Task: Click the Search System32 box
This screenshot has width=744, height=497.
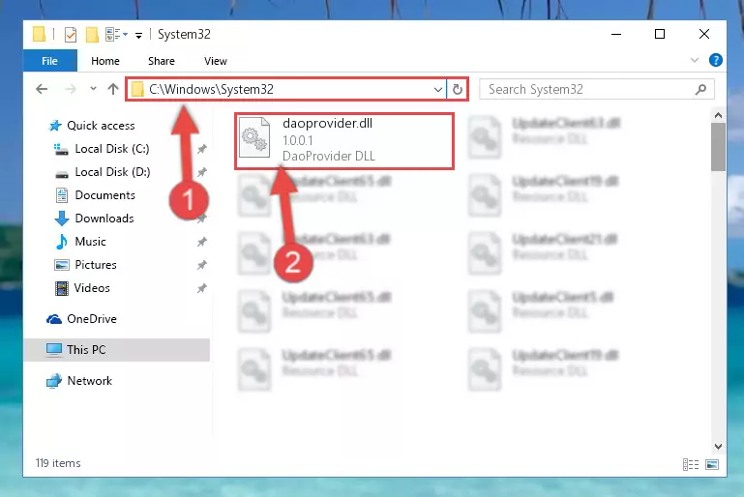Action: point(596,89)
